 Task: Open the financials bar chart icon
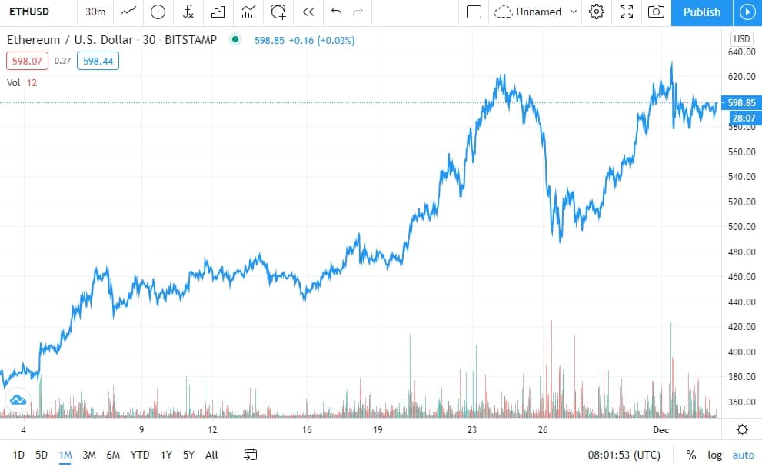[218, 12]
